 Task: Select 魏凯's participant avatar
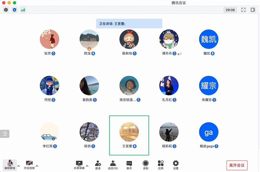point(209,39)
